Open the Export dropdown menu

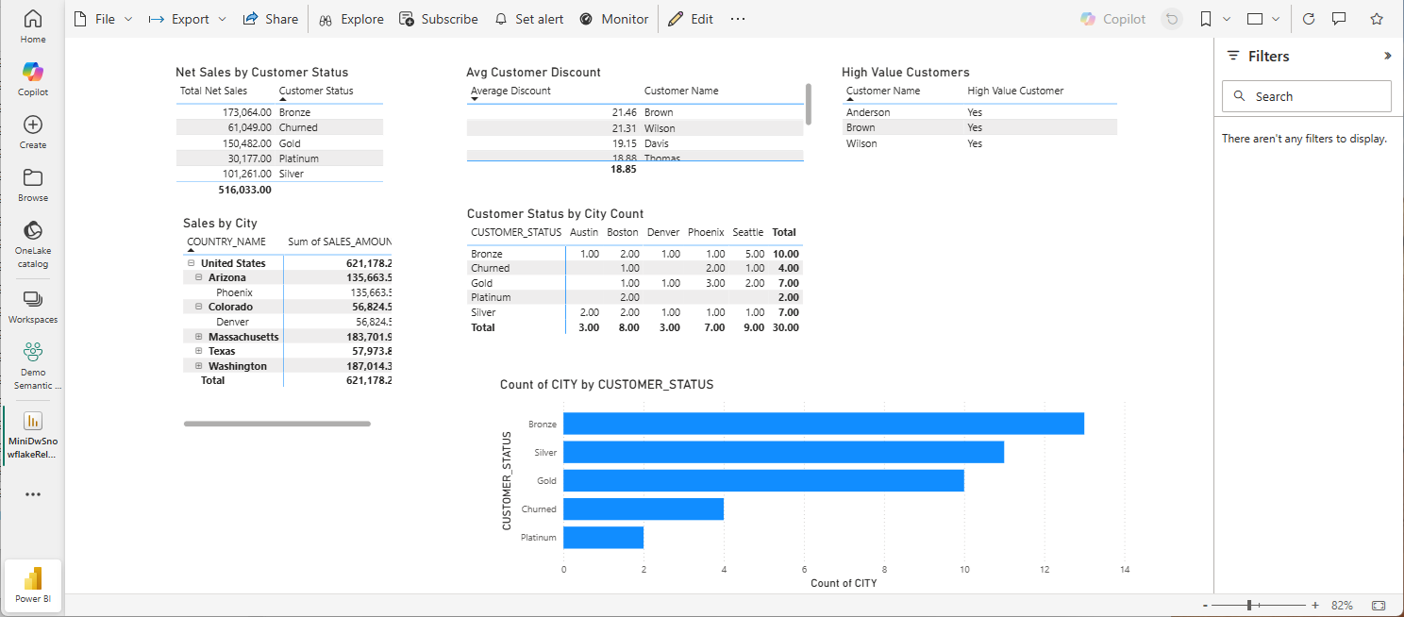click(188, 19)
